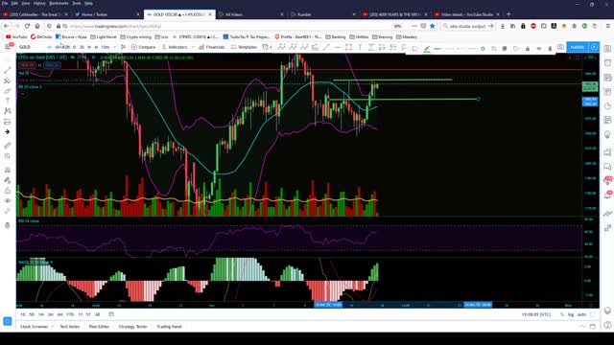Open the hamburger main menu
Image resolution: width=614 pixels, height=345 pixels.
pyautogui.click(x=8, y=47)
